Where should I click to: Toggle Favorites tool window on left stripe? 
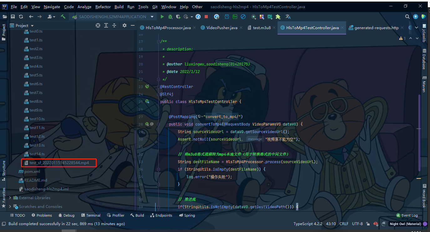pyautogui.click(x=4, y=198)
